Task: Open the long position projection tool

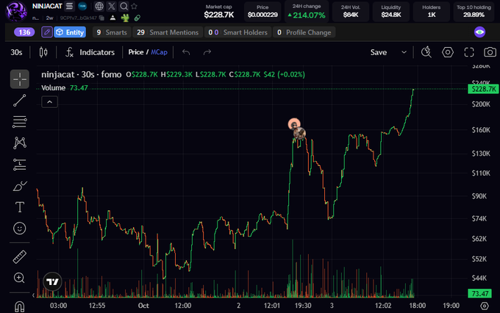Action: [x=19, y=165]
